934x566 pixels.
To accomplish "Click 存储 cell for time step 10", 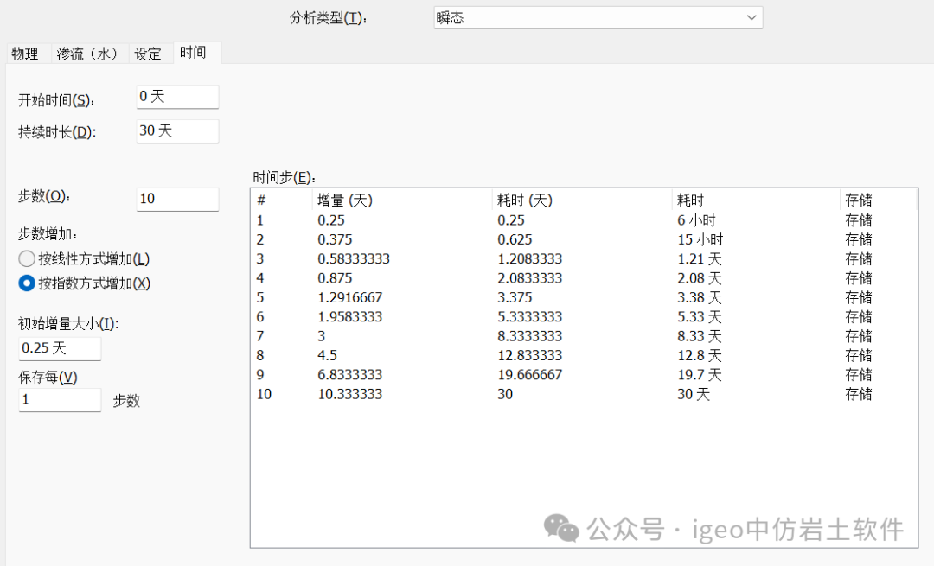I will [859, 394].
